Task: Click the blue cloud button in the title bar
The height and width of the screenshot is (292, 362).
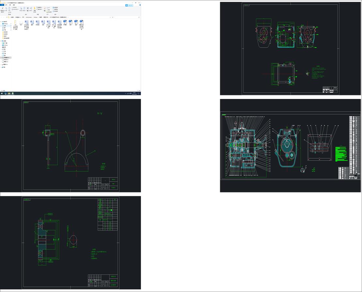Action: [129, 5]
